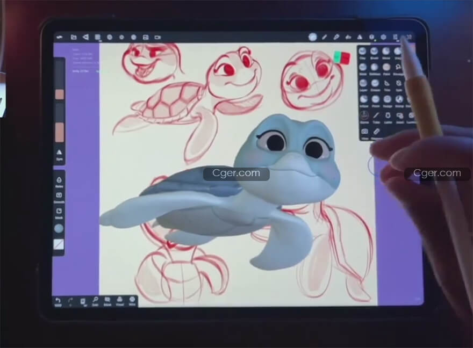Open the alpha falloff square in left sidebar
The height and width of the screenshot is (348, 473).
pos(59,244)
